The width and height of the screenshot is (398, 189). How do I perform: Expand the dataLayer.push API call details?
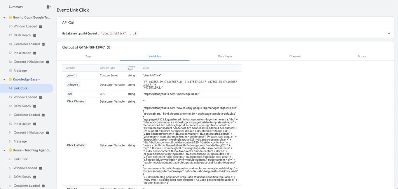pos(389,33)
